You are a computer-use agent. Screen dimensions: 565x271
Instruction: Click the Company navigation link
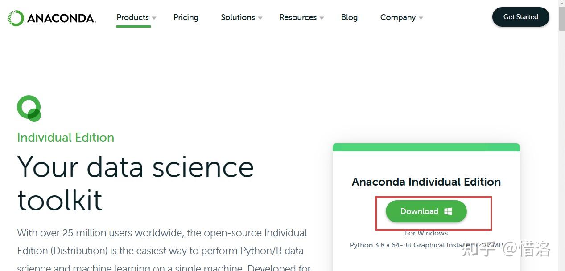click(397, 17)
